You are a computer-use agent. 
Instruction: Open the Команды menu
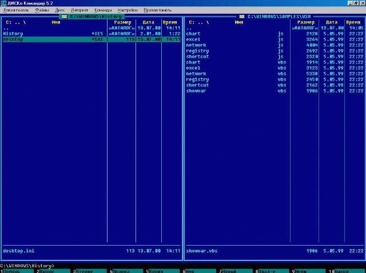103,10
